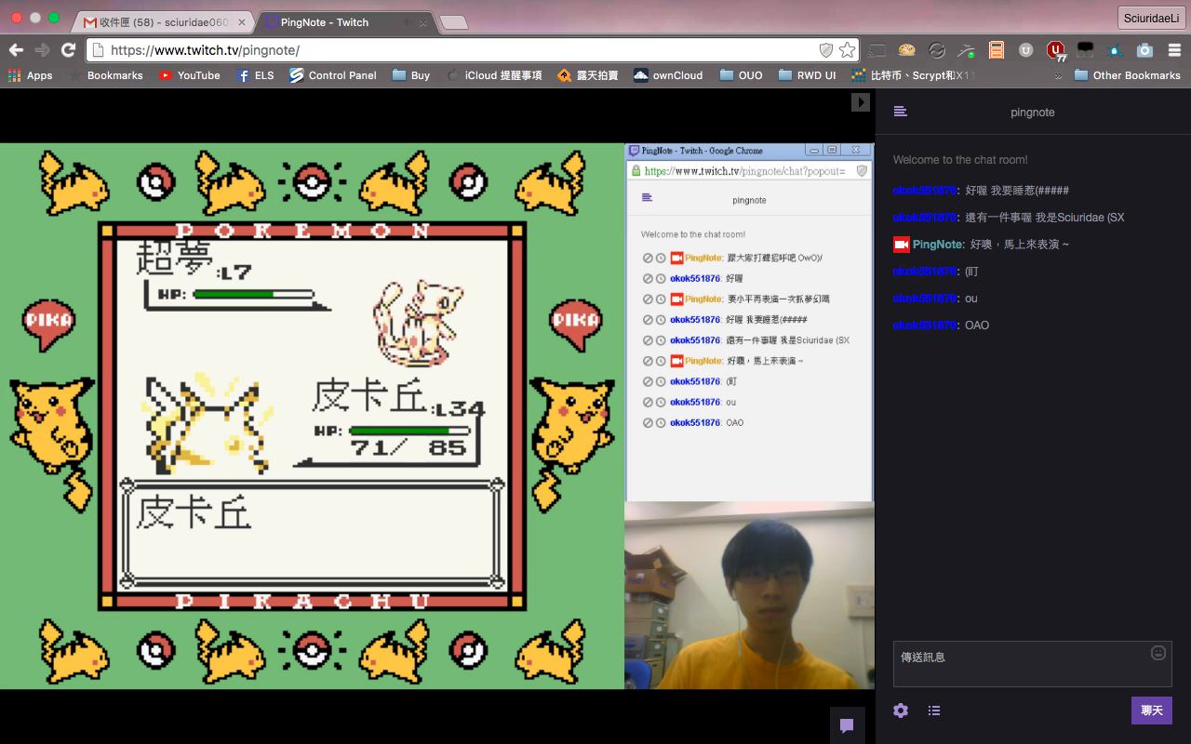Screen dimensions: 1191x744
Task: Click the pingnote chat room title
Action: tap(1032, 113)
